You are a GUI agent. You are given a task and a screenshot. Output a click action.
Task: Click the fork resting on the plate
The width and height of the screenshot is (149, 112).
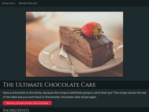pyautogui.click(x=68, y=61)
